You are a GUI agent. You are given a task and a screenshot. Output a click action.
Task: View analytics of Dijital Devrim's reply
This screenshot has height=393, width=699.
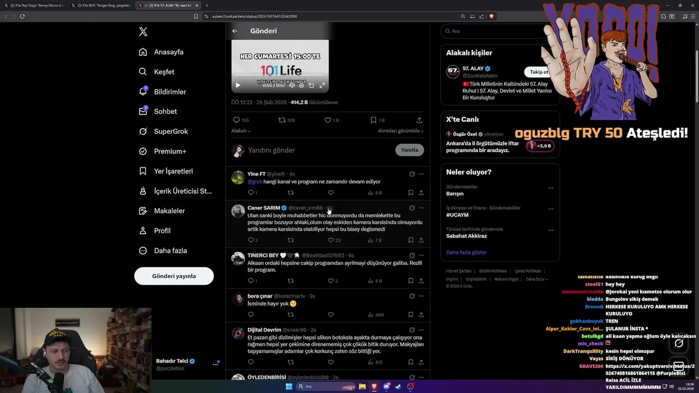(375, 362)
